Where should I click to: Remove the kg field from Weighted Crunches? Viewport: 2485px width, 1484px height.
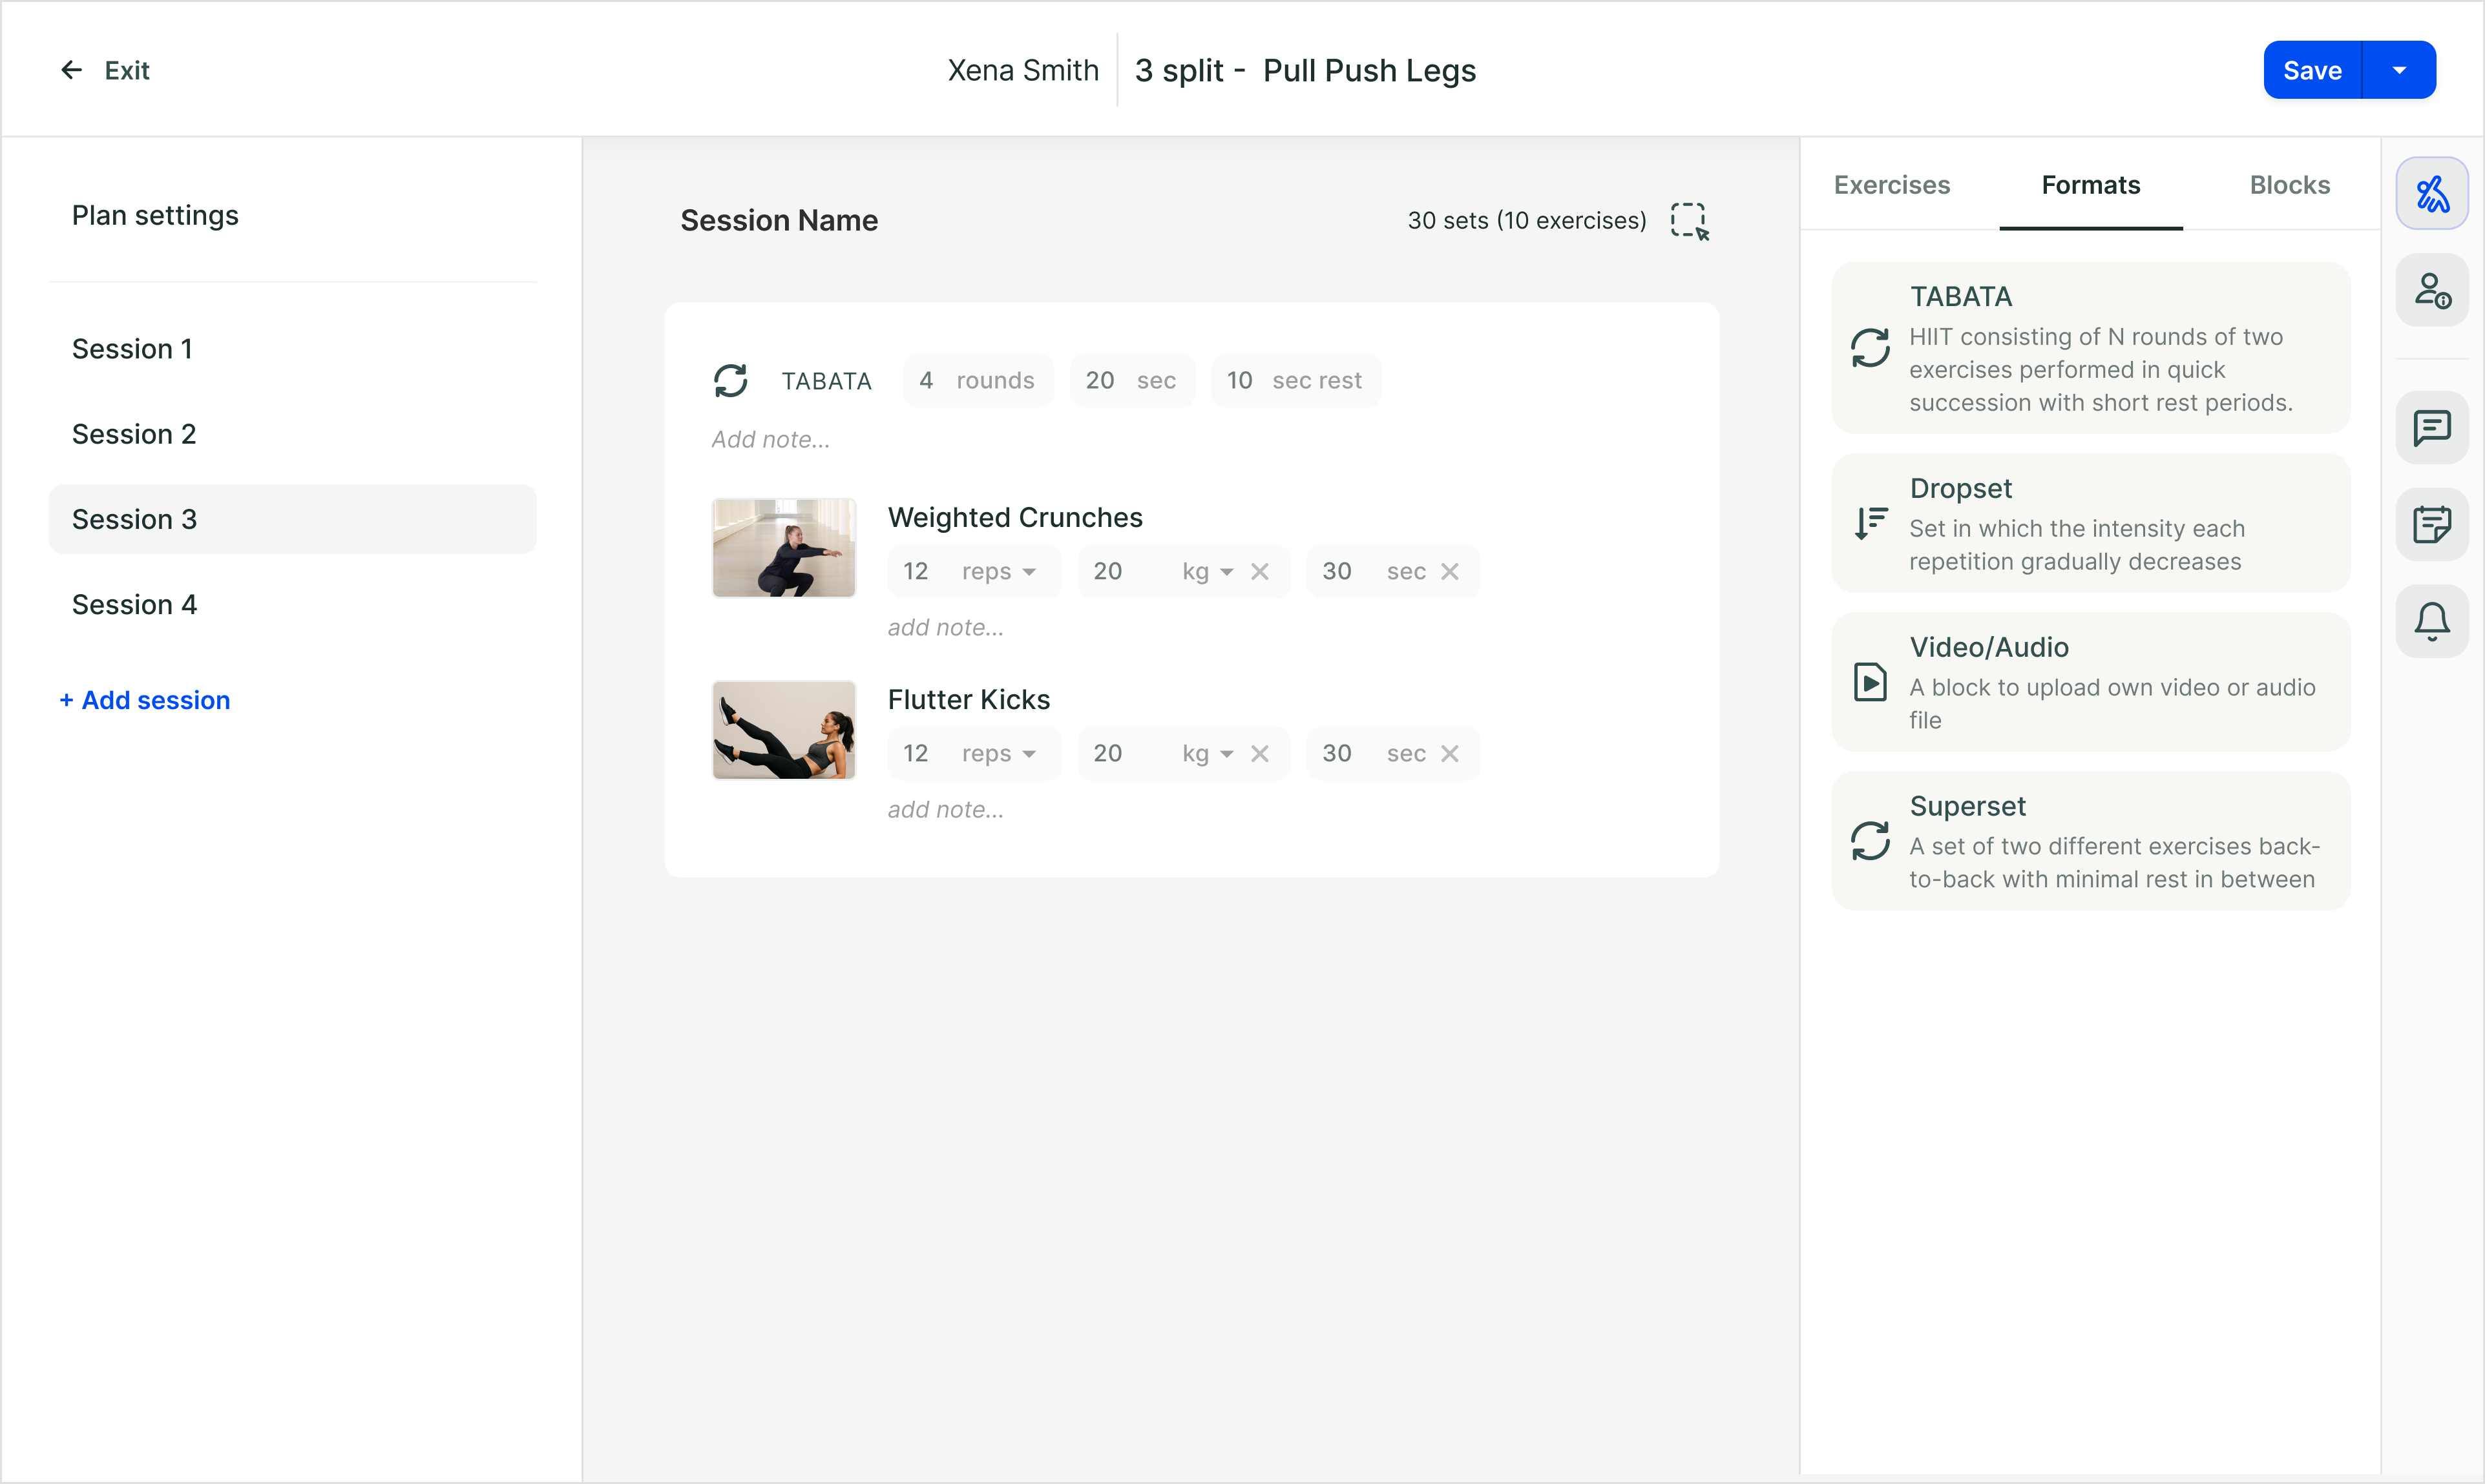(x=1259, y=572)
